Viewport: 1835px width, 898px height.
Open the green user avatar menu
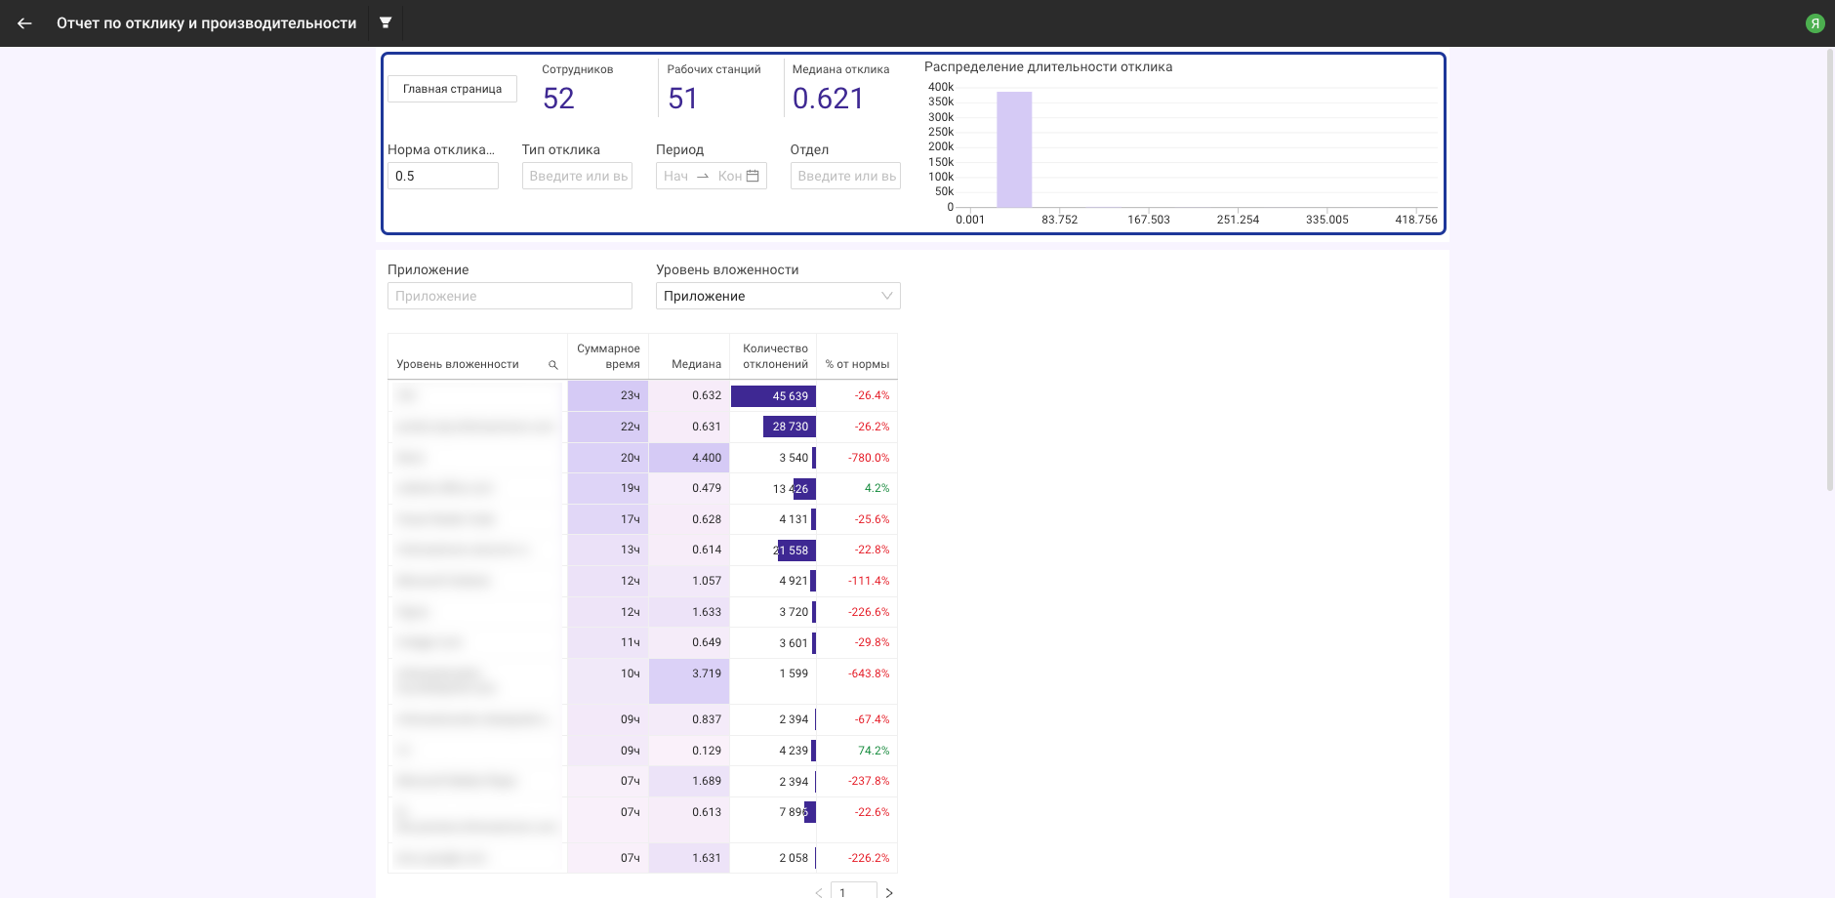pyautogui.click(x=1815, y=23)
